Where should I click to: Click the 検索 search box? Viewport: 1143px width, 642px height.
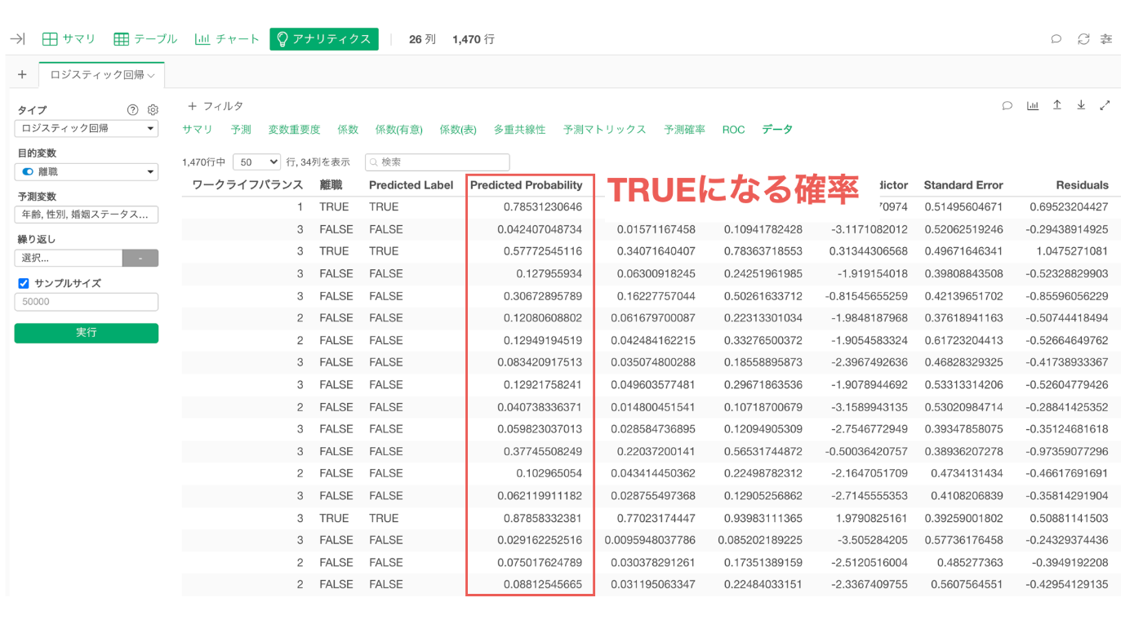437,162
